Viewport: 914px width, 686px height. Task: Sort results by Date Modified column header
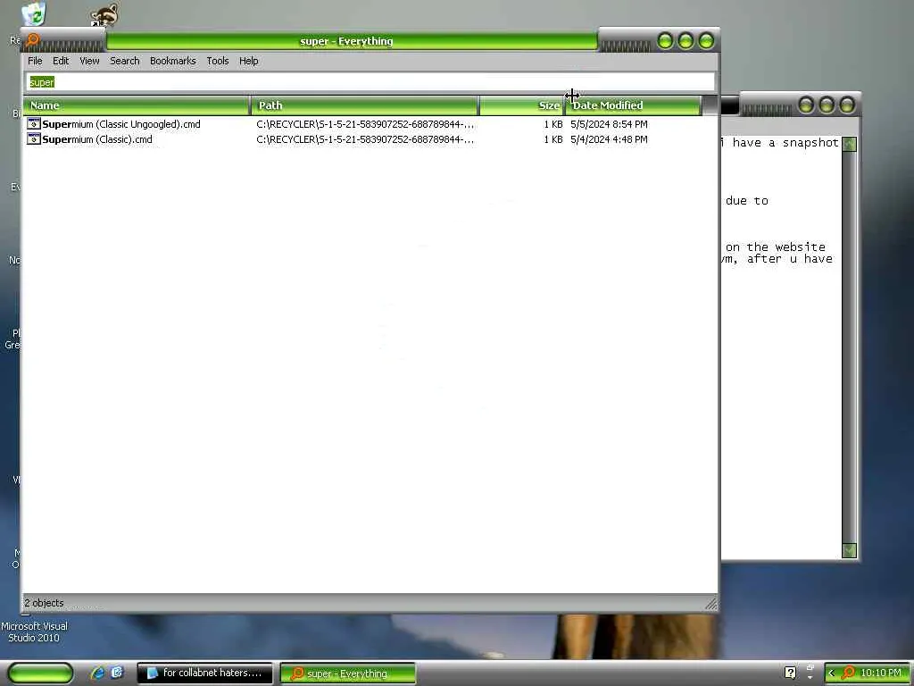pos(633,105)
